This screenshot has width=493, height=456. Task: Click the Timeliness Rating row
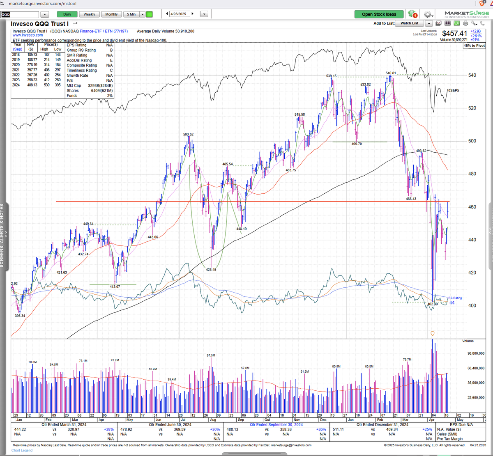click(x=90, y=71)
